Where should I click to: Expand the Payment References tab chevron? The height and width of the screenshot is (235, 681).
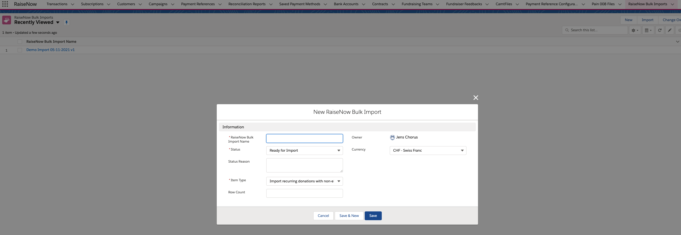220,4
